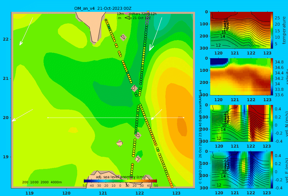Click the 14 contour label in temperature panel

tap(222, 36)
